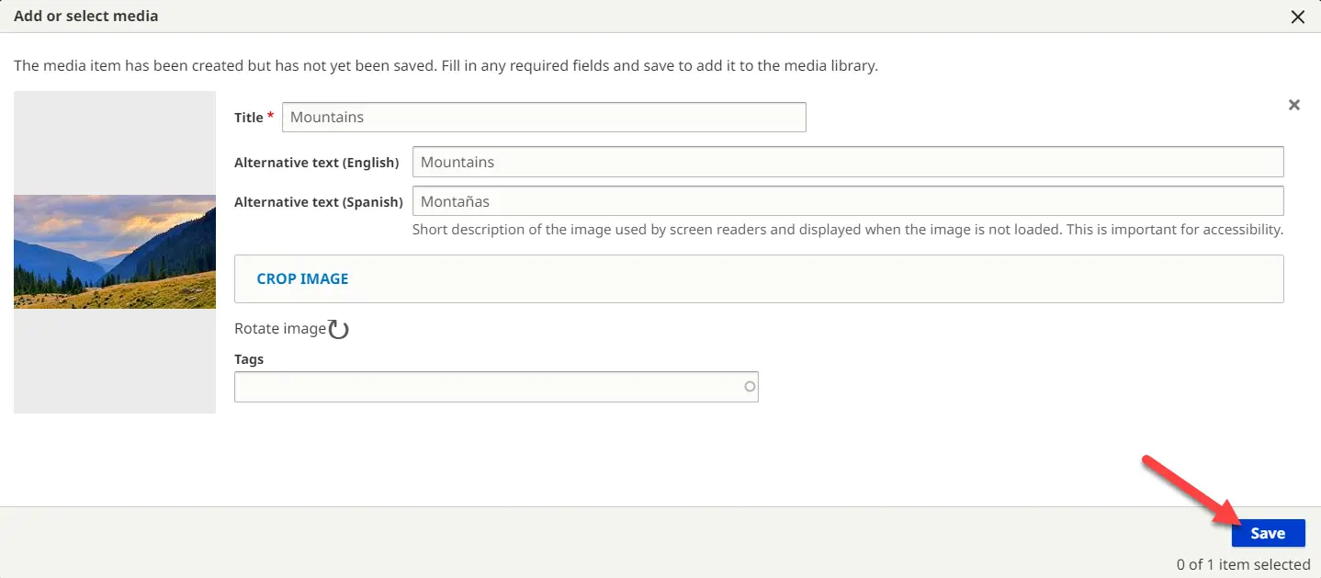Click the Tags label above the input
Screen dimensions: 1321x578
tap(249, 359)
